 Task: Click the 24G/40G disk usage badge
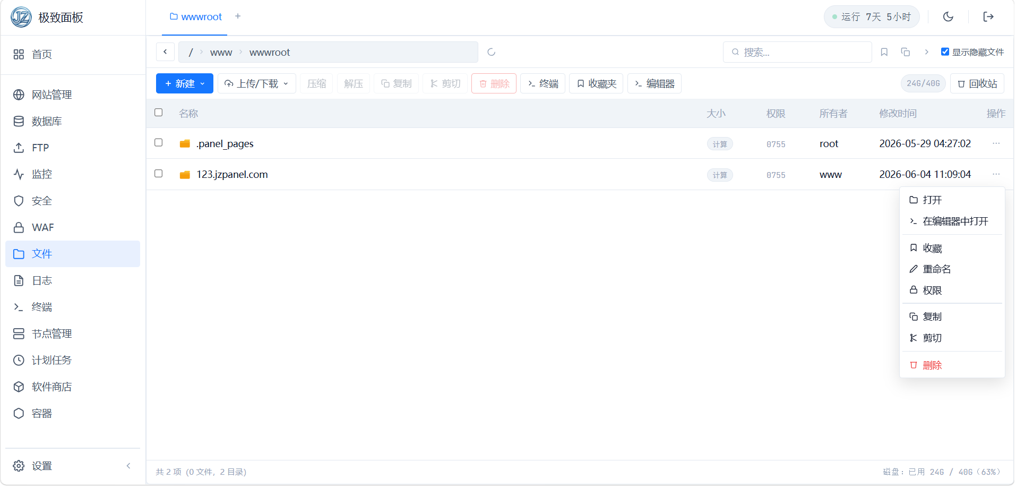click(x=923, y=83)
